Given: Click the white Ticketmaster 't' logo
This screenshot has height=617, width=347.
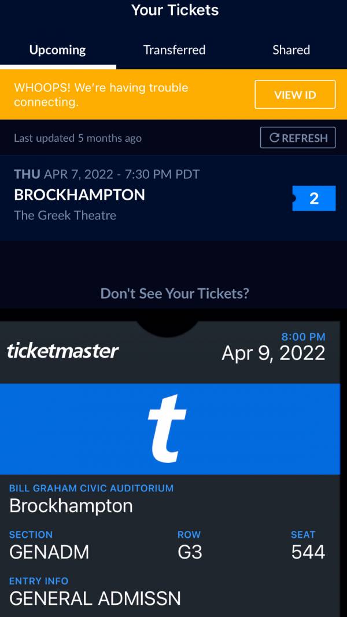Looking at the screenshot, I should (x=167, y=429).
